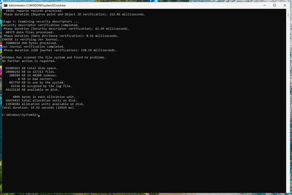Click '44121128 KB available on disk.' line

[32, 90]
